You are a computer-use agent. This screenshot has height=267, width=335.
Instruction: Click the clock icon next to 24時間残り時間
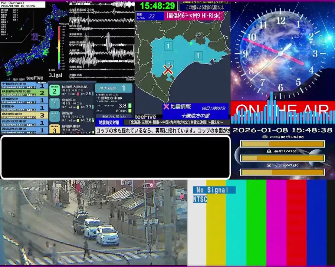tap(265, 137)
